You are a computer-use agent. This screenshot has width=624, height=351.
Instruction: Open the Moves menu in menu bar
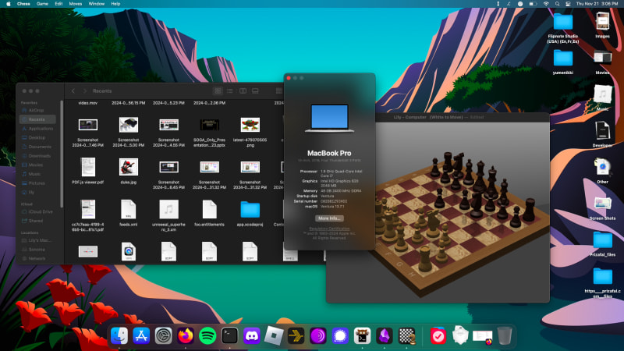click(75, 4)
